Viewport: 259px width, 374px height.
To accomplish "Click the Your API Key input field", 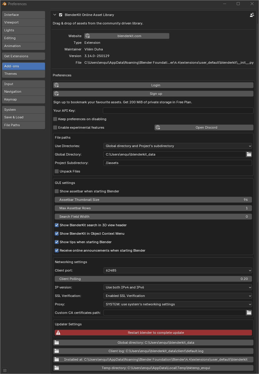I will click(178, 111).
